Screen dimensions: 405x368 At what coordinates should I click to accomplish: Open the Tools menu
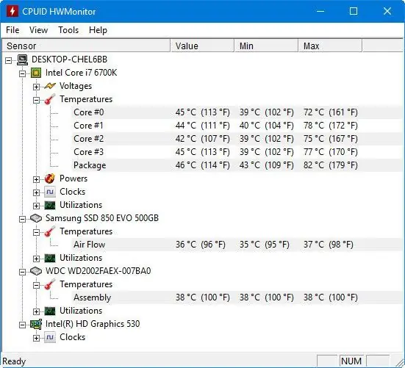pos(68,30)
